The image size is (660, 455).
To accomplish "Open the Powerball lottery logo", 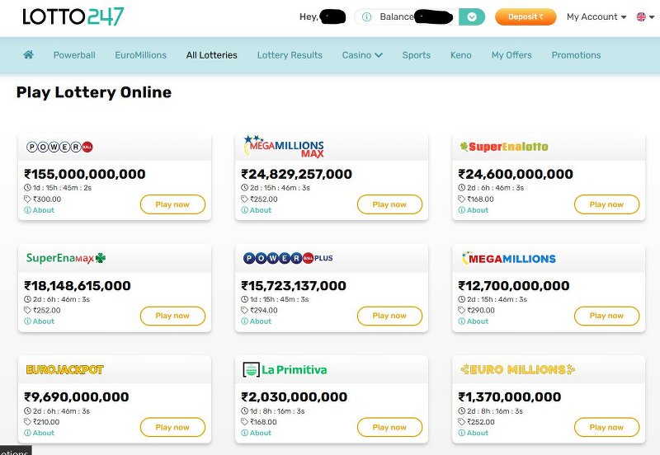I will (x=60, y=147).
